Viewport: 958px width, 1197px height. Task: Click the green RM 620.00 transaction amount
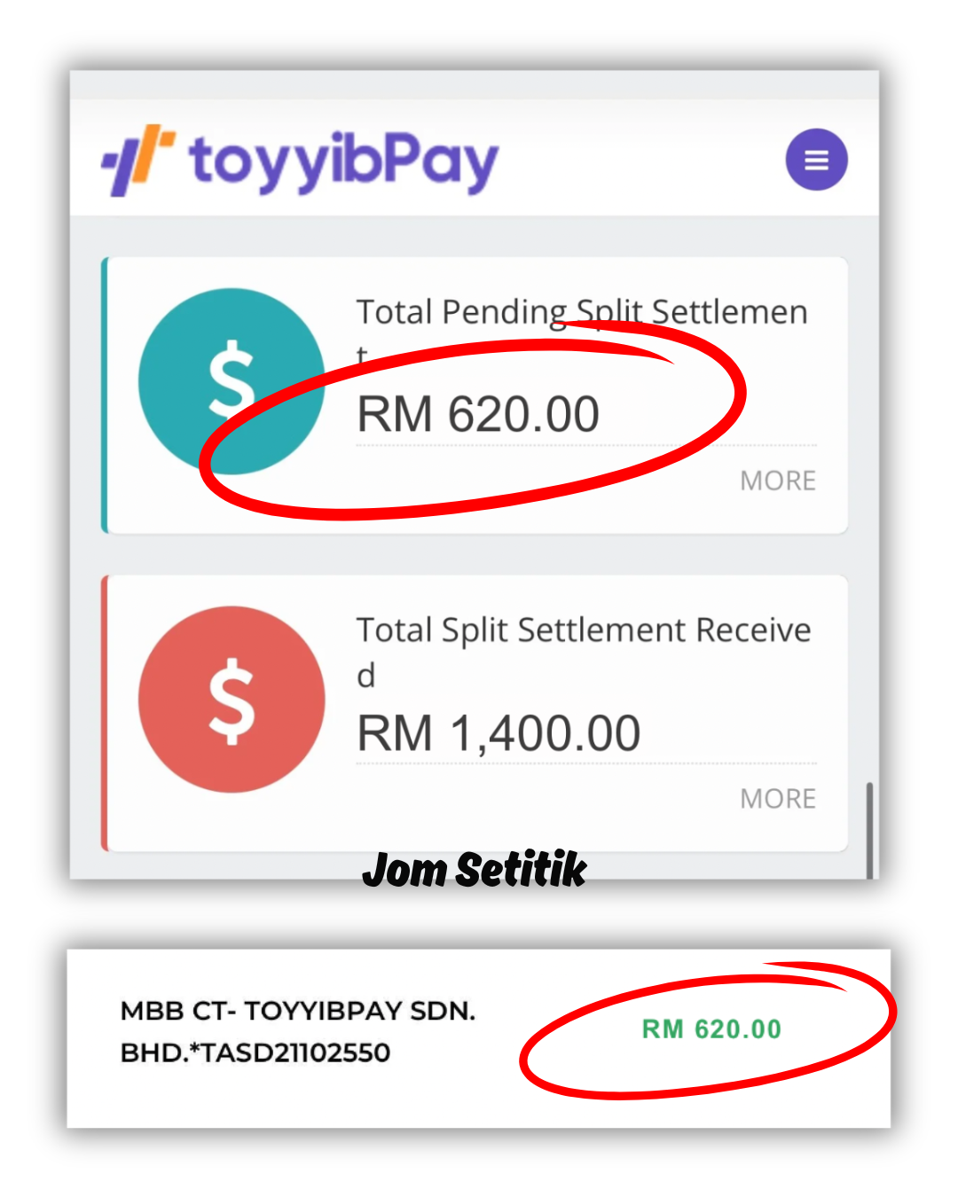pos(711,1029)
